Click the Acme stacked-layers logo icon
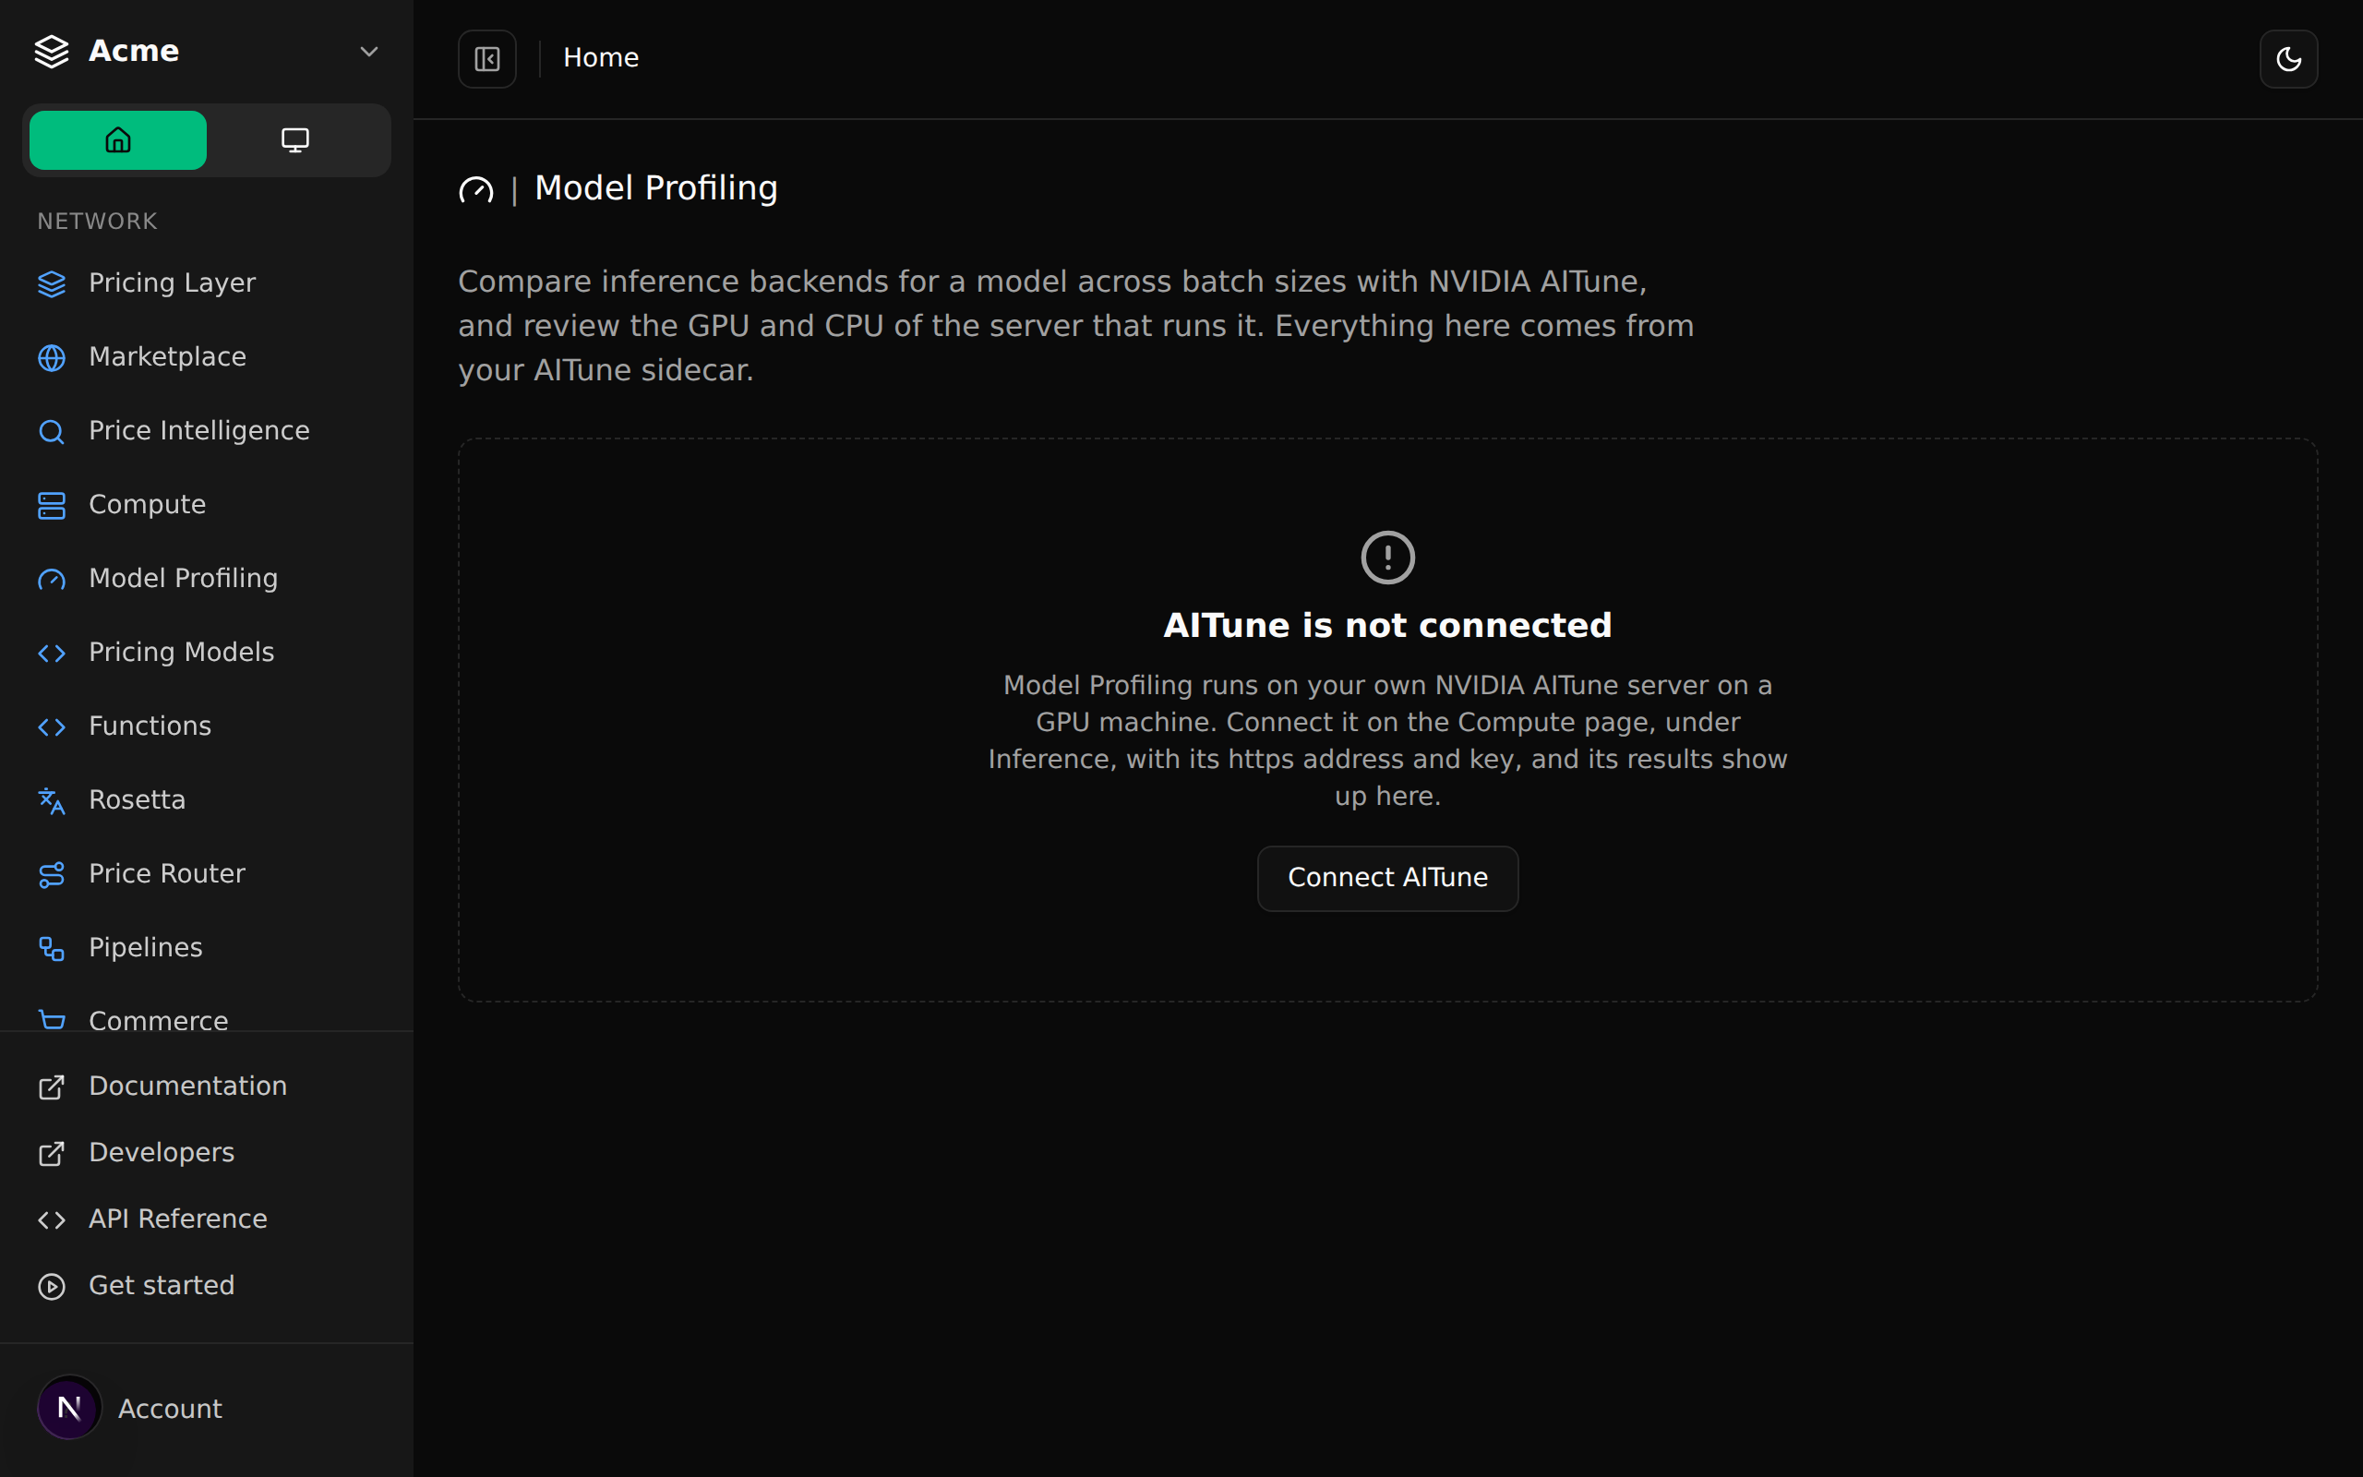Screen dimensions: 2363x1477 (x=52, y=52)
